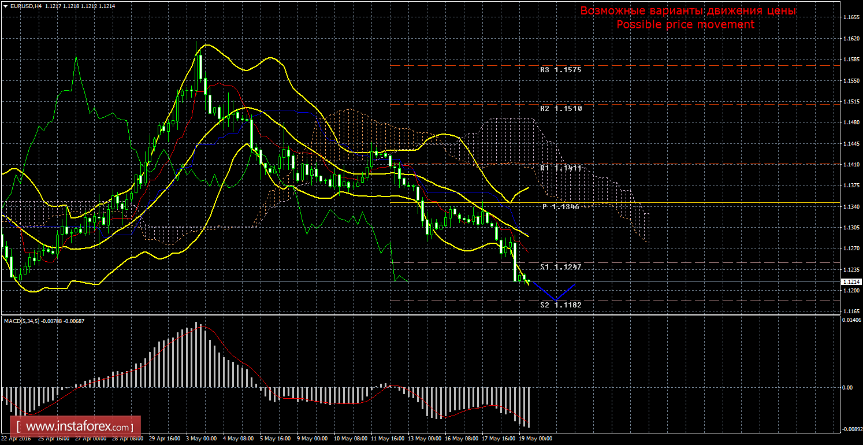Click the 3 May 00:00 time label

pos(202,439)
